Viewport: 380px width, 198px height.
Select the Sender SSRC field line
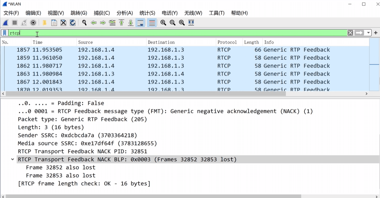tap(77, 135)
